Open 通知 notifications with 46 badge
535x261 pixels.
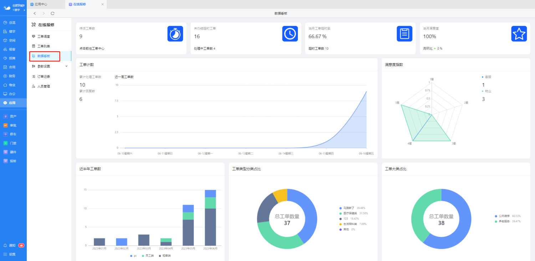pos(13,246)
